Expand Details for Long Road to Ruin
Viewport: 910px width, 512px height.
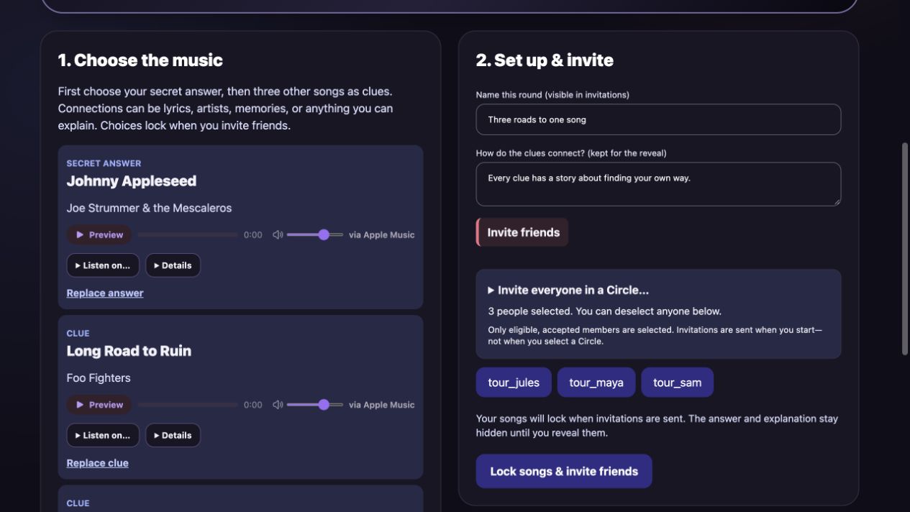(173, 435)
